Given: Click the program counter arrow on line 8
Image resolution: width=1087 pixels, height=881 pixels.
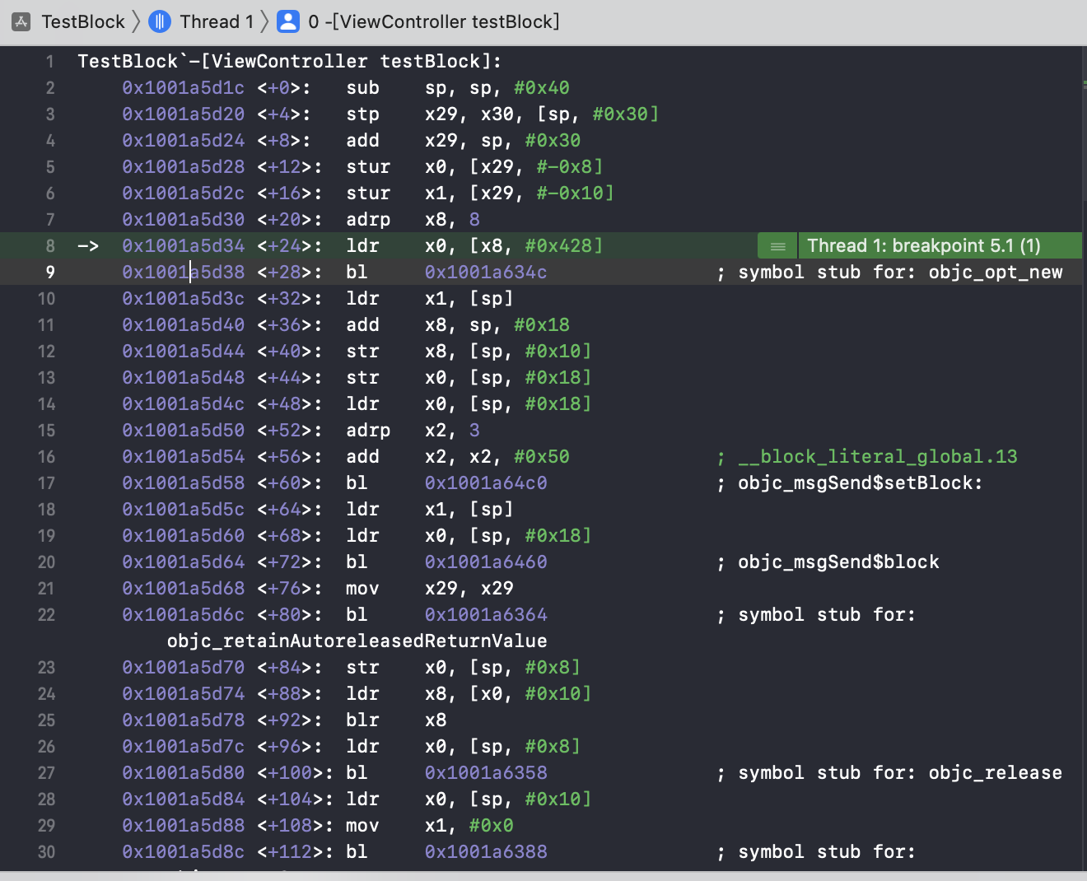Looking at the screenshot, I should coord(88,246).
